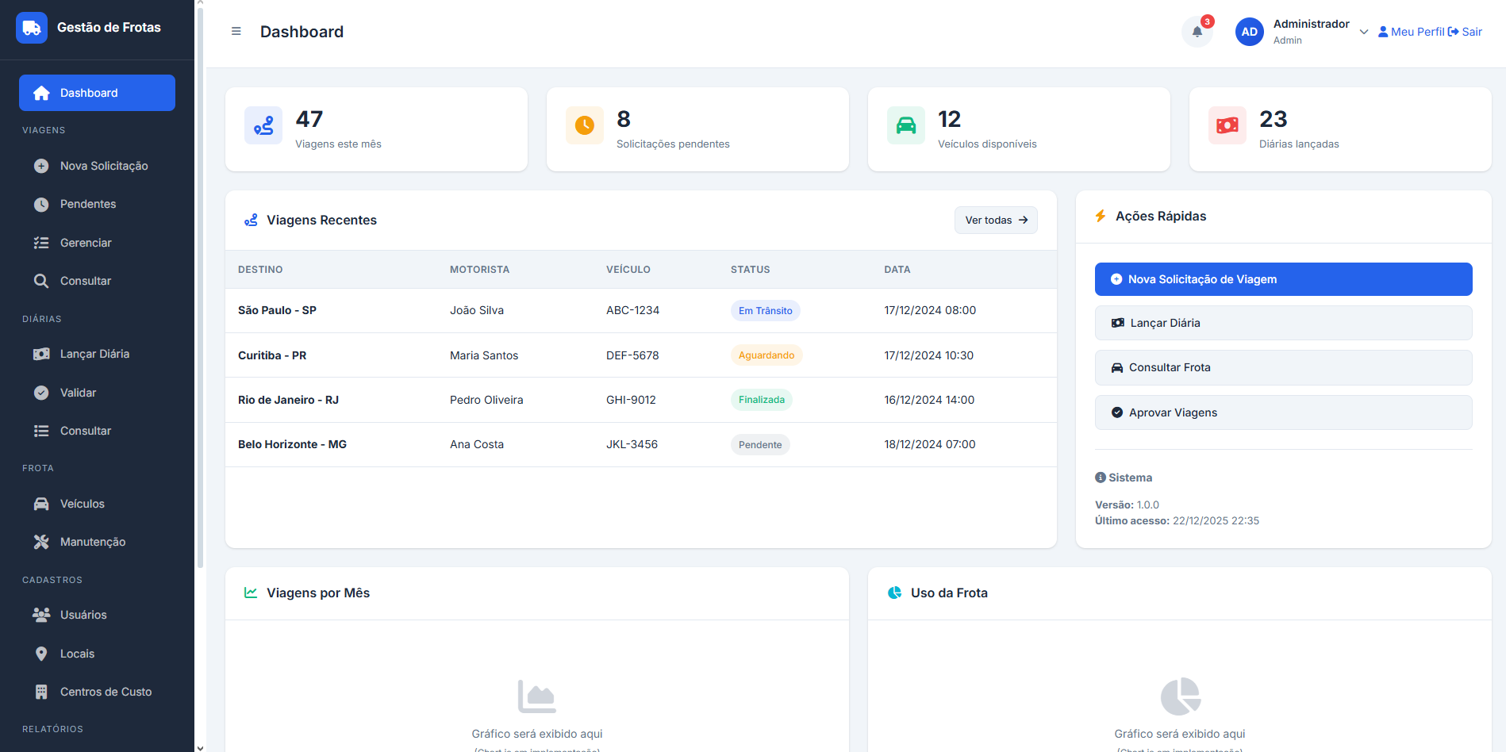Viewport: 1506px width, 752px height.
Task: Click the Em Trânsito status badge
Action: click(765, 311)
